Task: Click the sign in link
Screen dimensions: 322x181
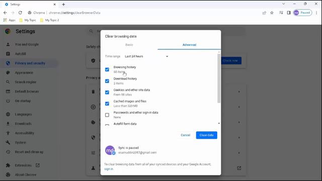Action: coord(109,169)
